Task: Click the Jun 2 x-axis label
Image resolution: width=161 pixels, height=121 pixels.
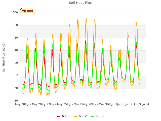Action: pos(129,104)
